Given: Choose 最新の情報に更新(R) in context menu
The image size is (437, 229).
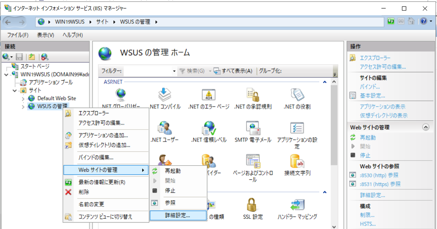Looking at the screenshot, I should 106,182.
